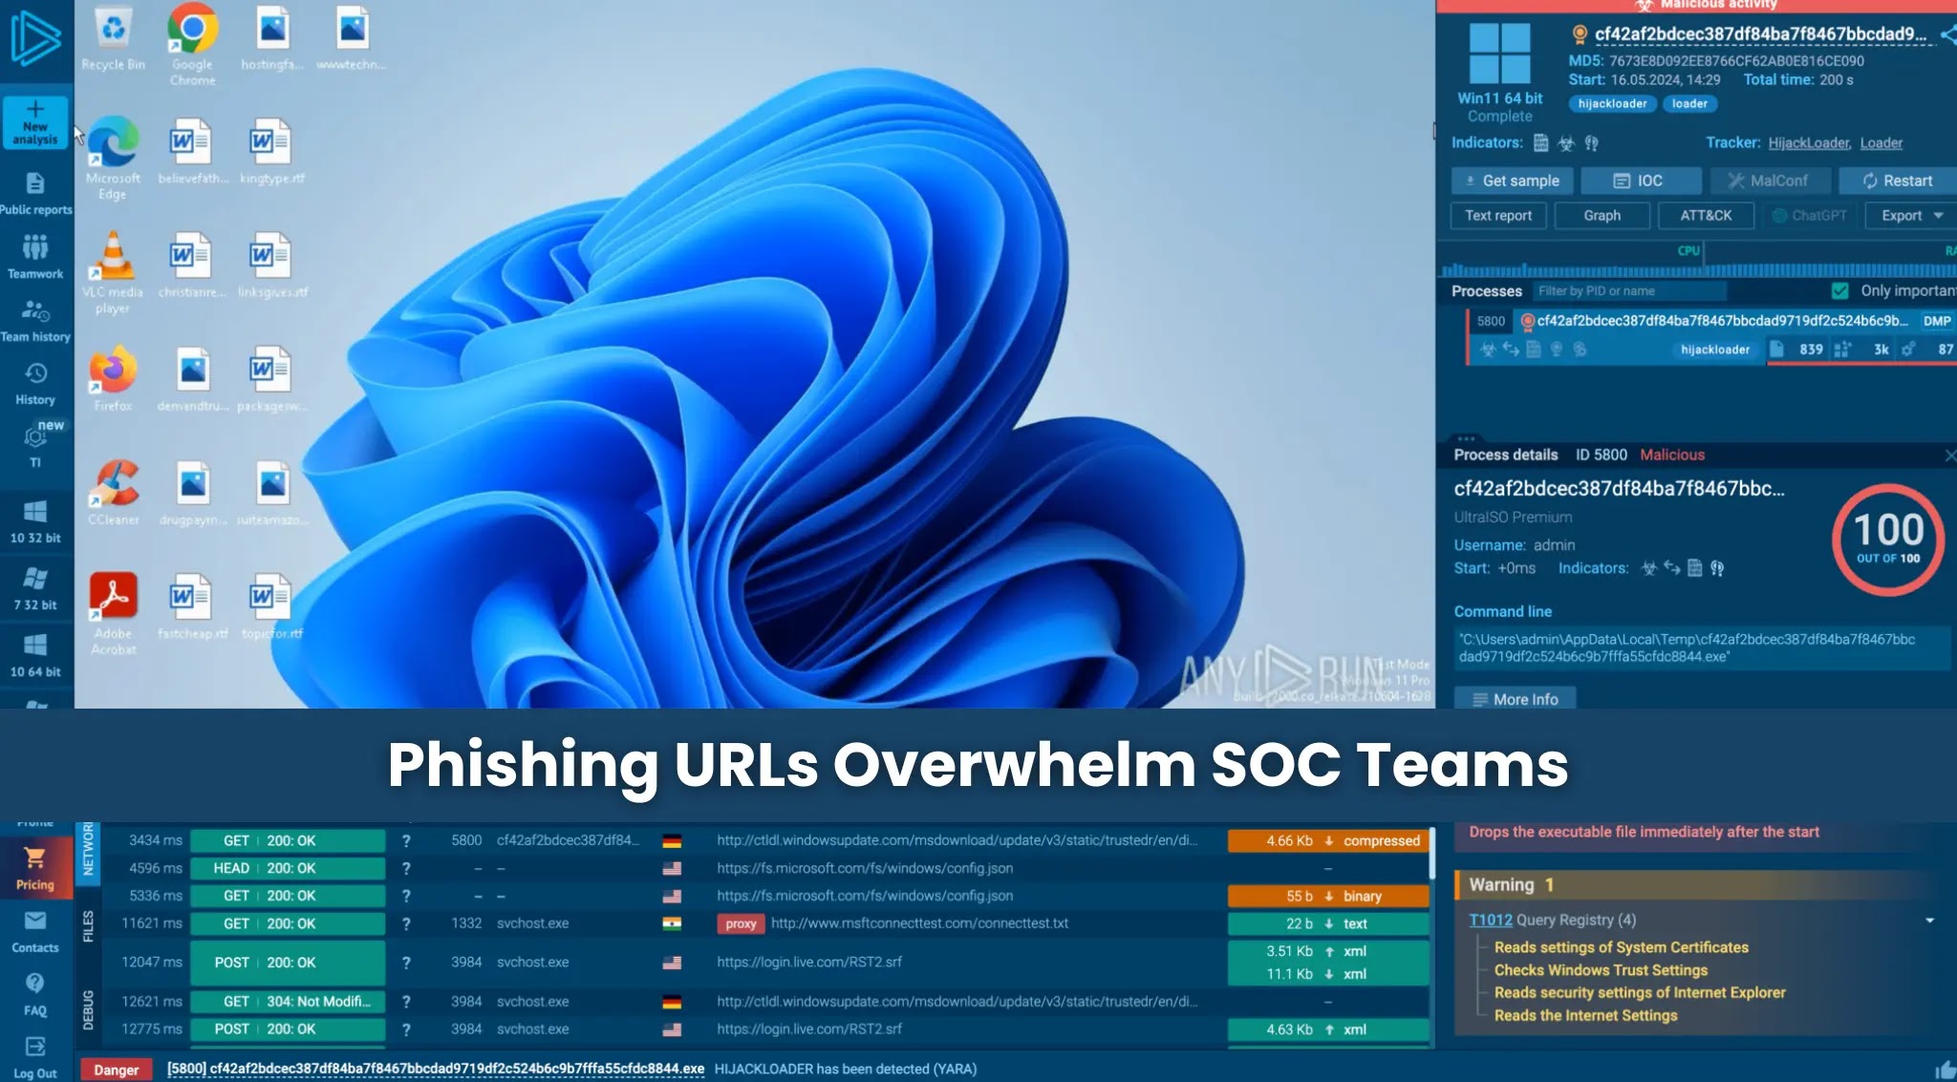Click the 55 b binary response cell
The width and height of the screenshot is (1957, 1082).
click(x=1328, y=897)
